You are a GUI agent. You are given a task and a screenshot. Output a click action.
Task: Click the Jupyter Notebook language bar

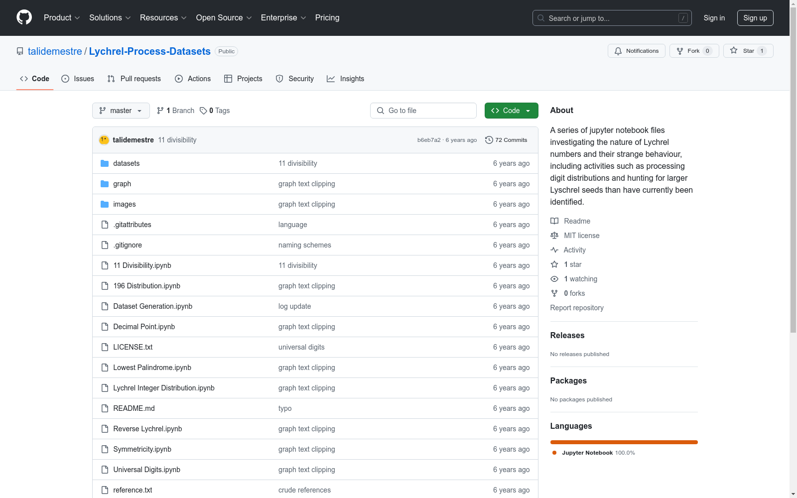(624, 442)
